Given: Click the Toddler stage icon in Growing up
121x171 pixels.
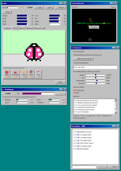Looking at the screenshot, I should [4, 94].
